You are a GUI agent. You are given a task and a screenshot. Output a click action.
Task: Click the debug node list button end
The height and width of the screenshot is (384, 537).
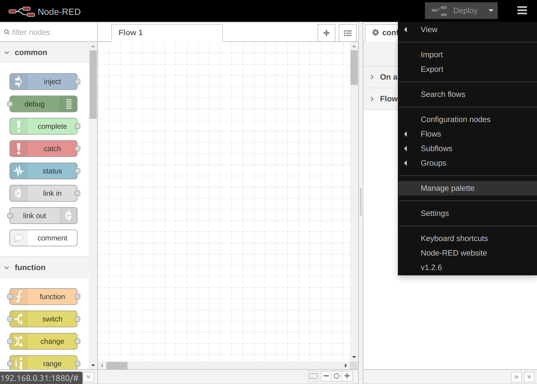[69, 104]
